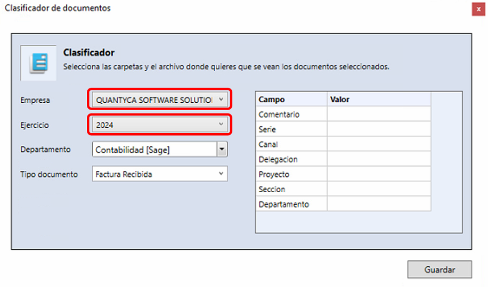
Task: Open the Tipo documento dropdown
Action: [160, 174]
